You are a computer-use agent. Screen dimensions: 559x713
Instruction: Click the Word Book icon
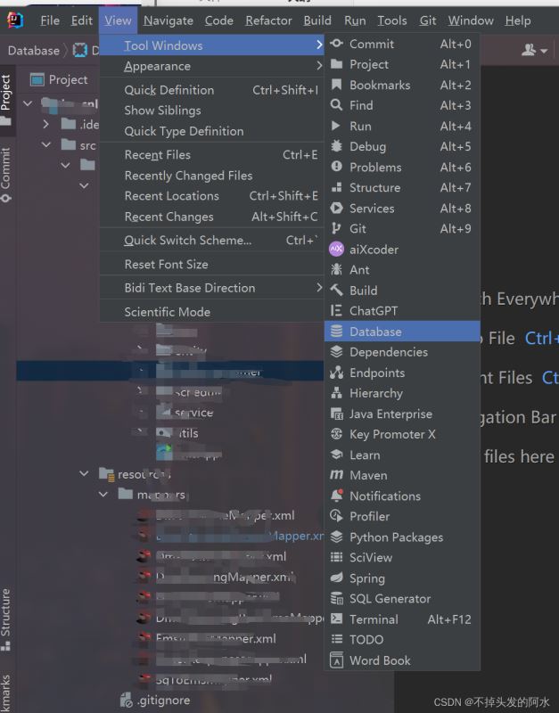(x=337, y=660)
